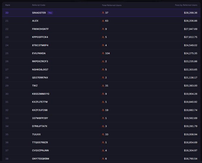Click the referred users count 63

[x=107, y=21]
